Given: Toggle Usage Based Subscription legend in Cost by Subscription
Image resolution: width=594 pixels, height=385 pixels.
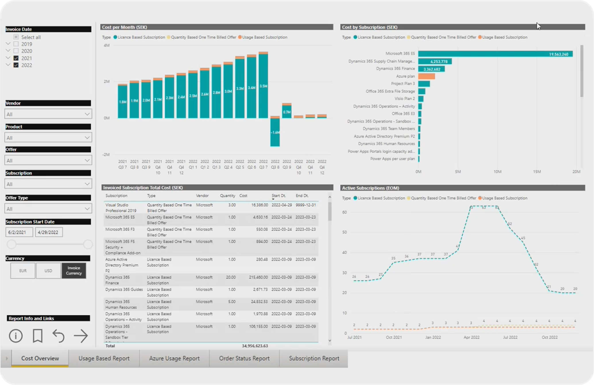Looking at the screenshot, I should 502,37.
